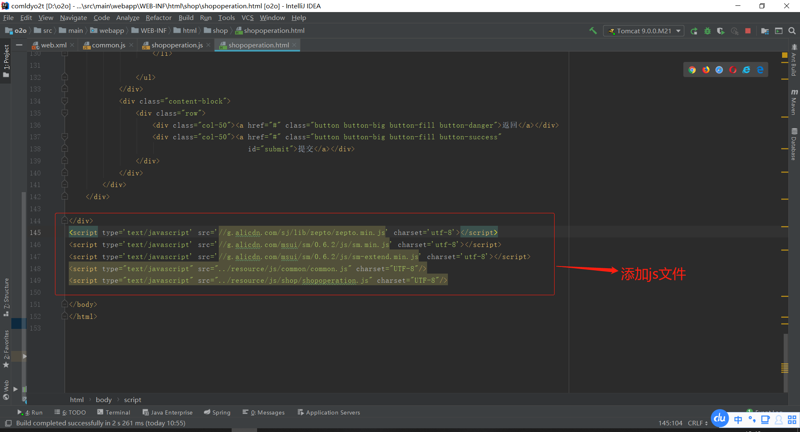
Task: Open the Database tool window
Action: pos(794,144)
